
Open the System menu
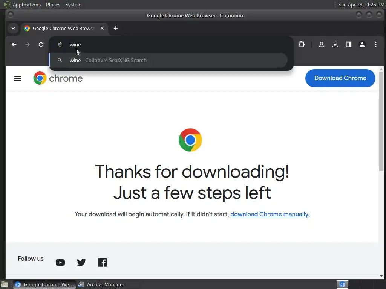point(74,5)
